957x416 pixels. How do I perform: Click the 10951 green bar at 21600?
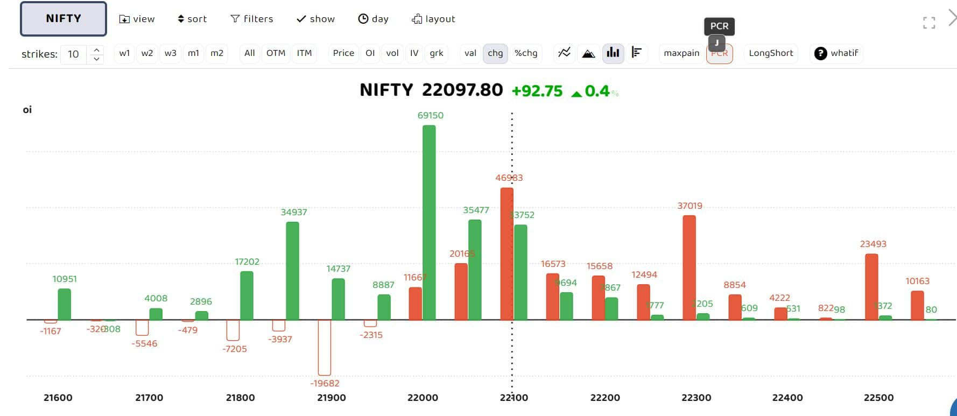pos(64,305)
